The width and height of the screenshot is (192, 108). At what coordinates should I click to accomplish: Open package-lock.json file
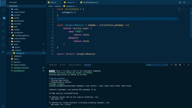(x=26, y=68)
